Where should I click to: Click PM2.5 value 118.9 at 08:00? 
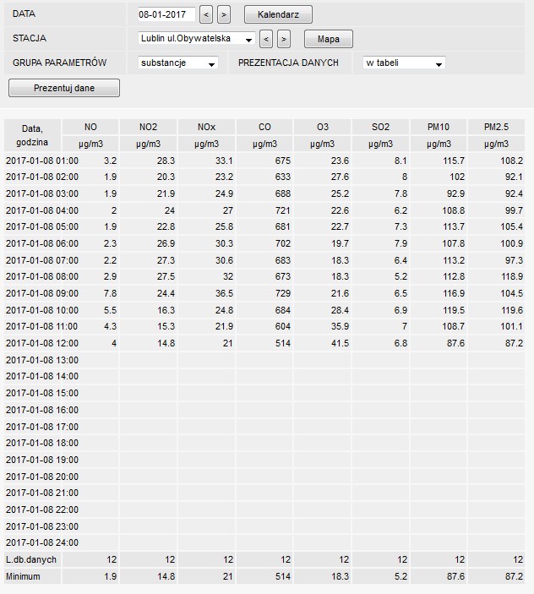[x=512, y=276]
